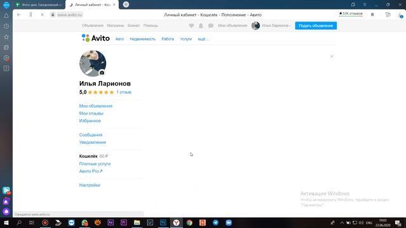This screenshot has width=406, height=228.
Task: Open Telegram from the taskbar
Action: click(x=216, y=222)
